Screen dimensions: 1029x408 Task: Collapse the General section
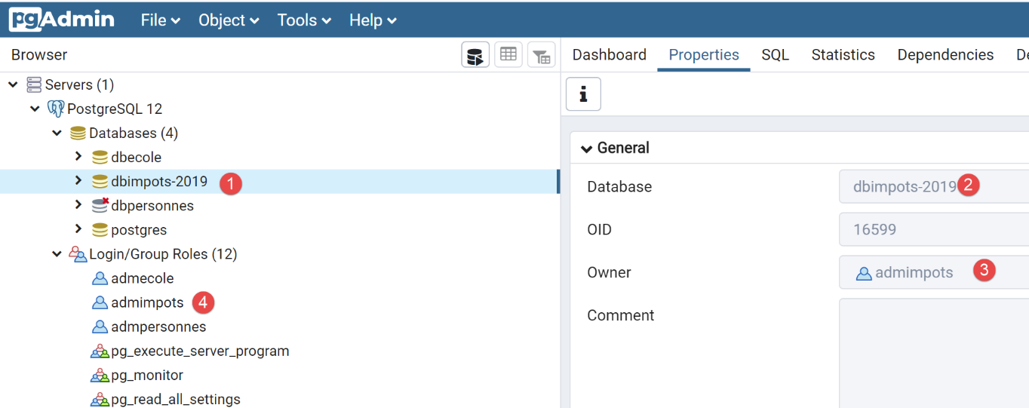[586, 149]
